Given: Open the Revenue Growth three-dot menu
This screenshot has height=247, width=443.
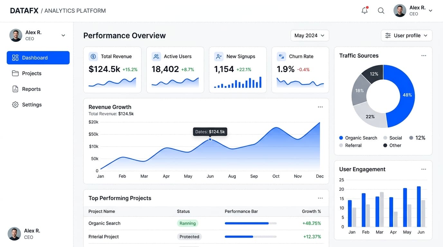Looking at the screenshot, I should tap(320, 107).
